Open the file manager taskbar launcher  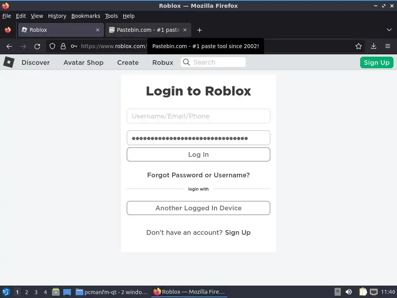tap(56, 292)
